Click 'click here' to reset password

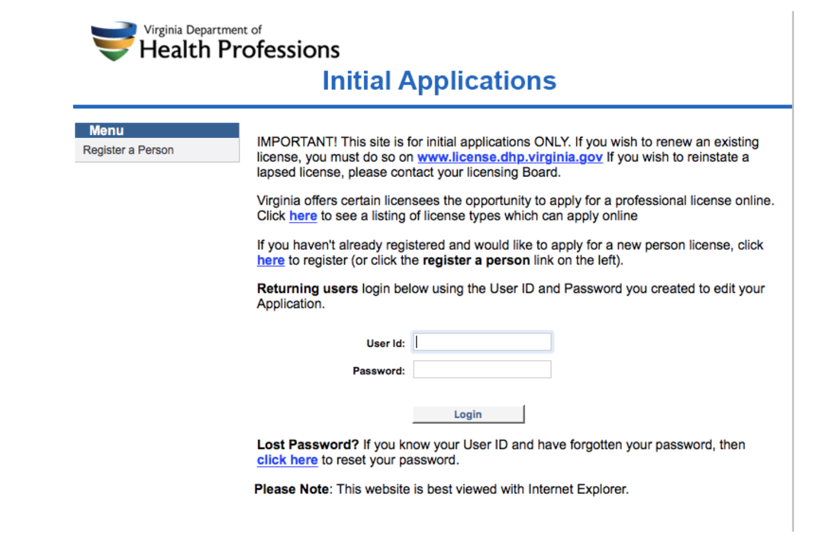[x=287, y=460]
